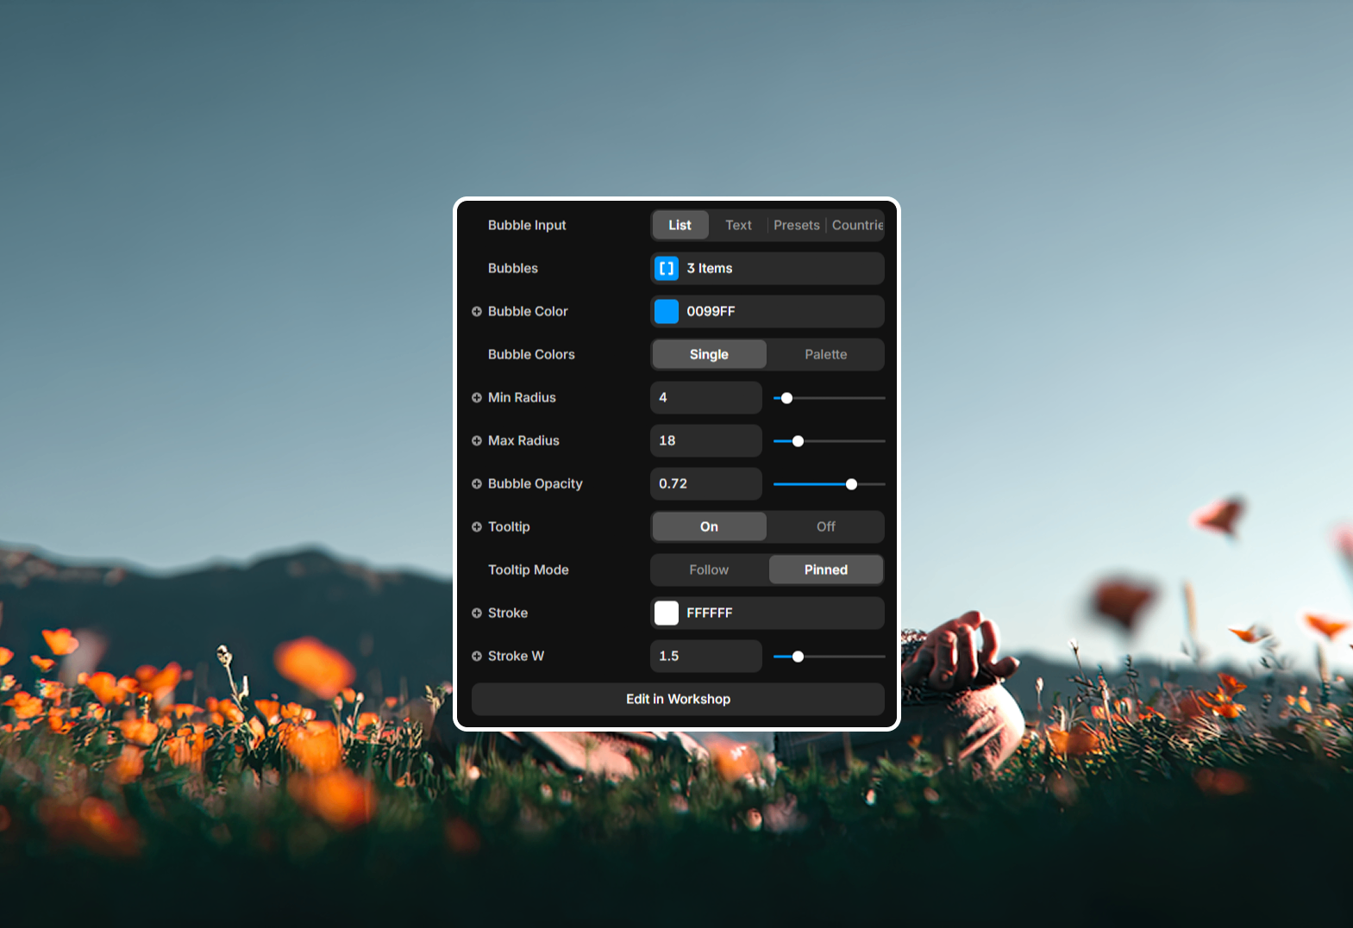
Task: Set Tooltip Mode to Follow
Action: 709,570
